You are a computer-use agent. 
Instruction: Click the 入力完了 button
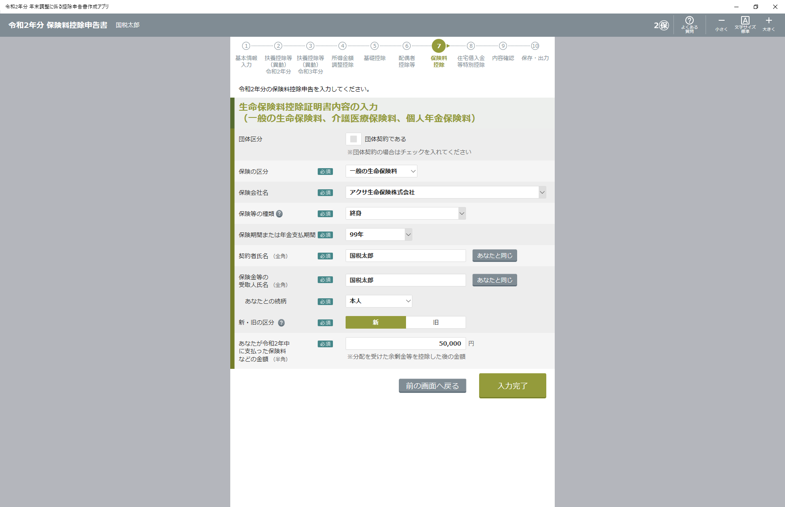512,386
